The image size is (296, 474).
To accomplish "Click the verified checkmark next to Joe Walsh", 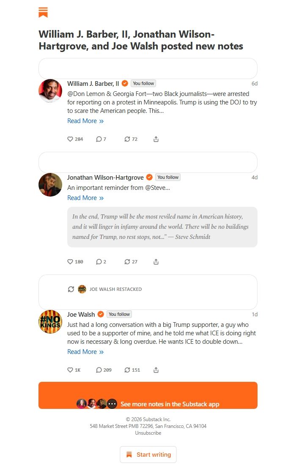I will [x=100, y=314].
